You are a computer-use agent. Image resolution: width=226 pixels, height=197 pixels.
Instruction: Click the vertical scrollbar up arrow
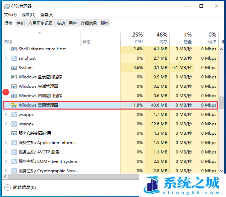pyautogui.click(x=222, y=49)
